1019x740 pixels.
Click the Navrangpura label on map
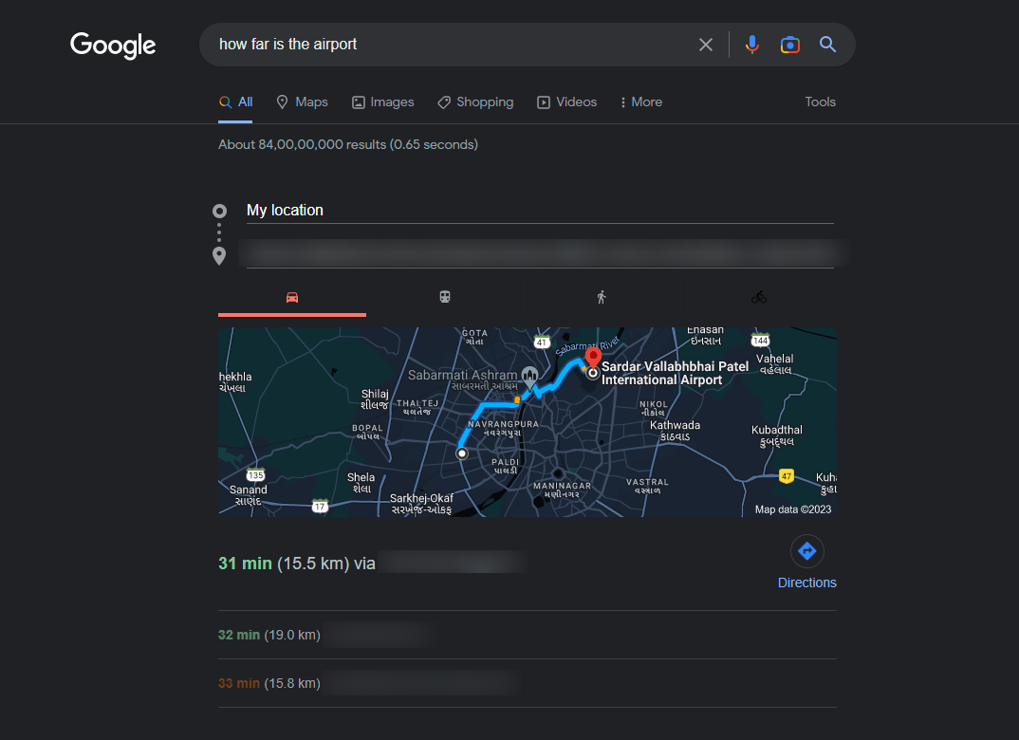tap(503, 428)
